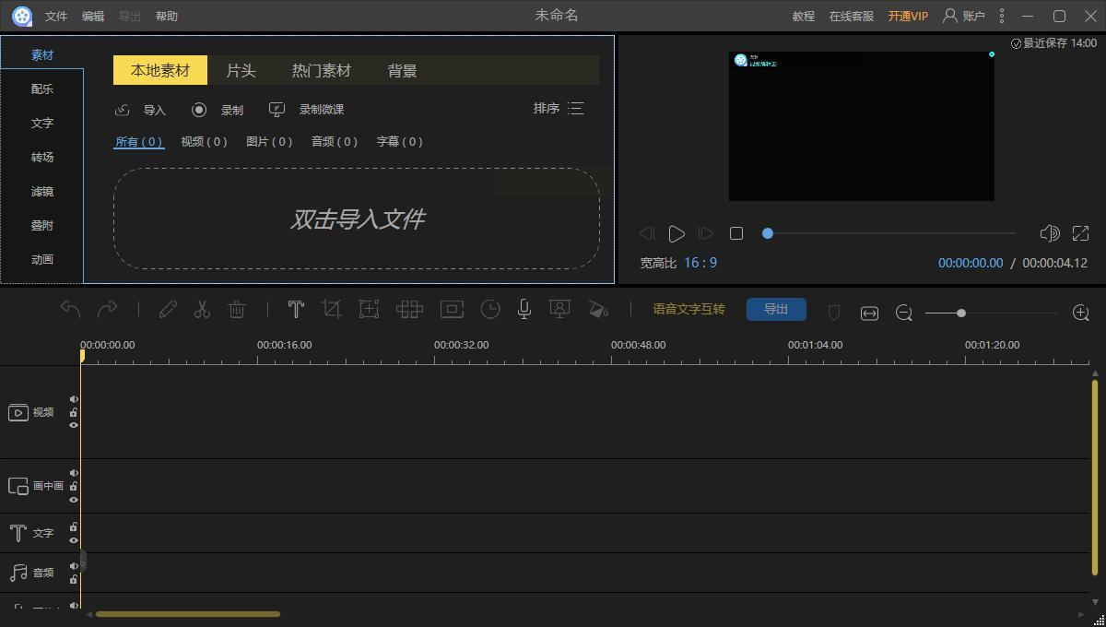Image resolution: width=1106 pixels, height=627 pixels.
Task: Change the 16:9 aspect ratio
Action: click(700, 263)
